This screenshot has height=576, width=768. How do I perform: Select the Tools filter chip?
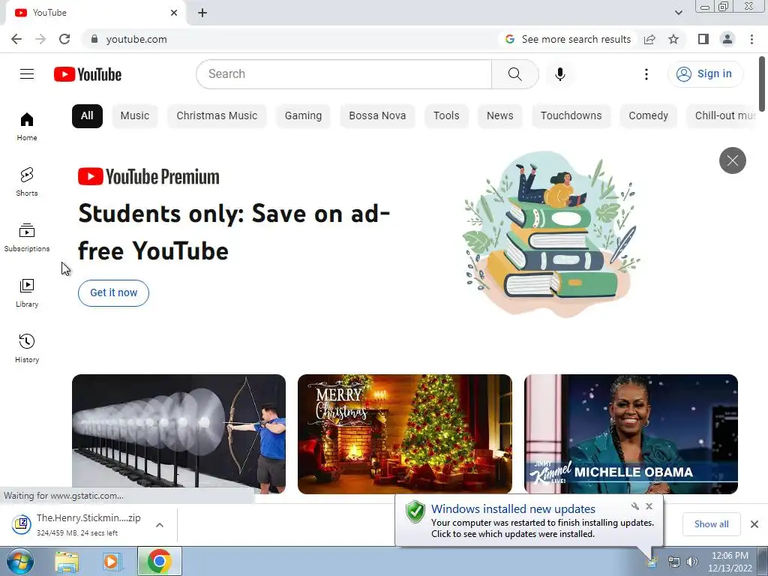pyautogui.click(x=446, y=116)
